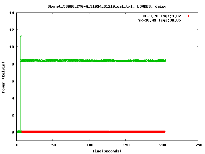The height and width of the screenshot is (154, 205).
Task: Click x-axis tick label 50
Action: [53, 145]
